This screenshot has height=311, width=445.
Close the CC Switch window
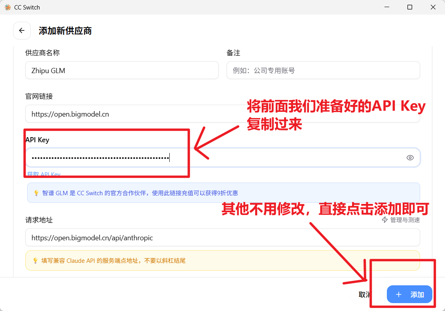pyautogui.click(x=433, y=7)
